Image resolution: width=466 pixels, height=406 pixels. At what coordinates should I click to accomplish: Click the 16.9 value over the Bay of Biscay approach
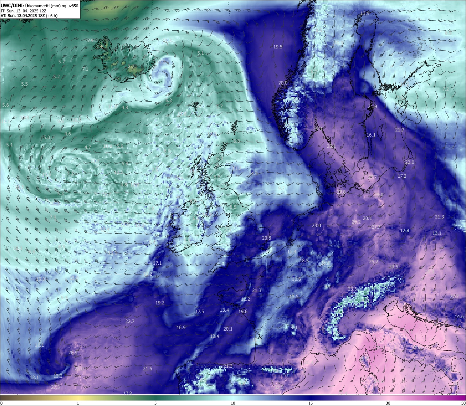(x=181, y=327)
